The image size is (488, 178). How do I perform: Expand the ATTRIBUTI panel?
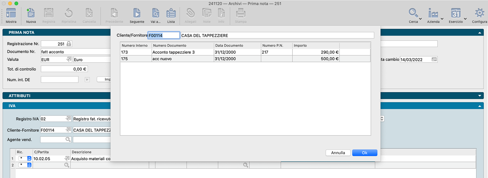[x=480, y=96]
